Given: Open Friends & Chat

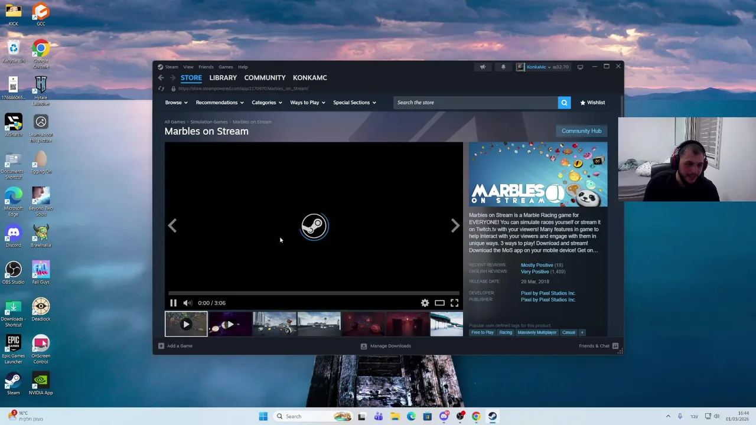Looking at the screenshot, I should click(598, 346).
